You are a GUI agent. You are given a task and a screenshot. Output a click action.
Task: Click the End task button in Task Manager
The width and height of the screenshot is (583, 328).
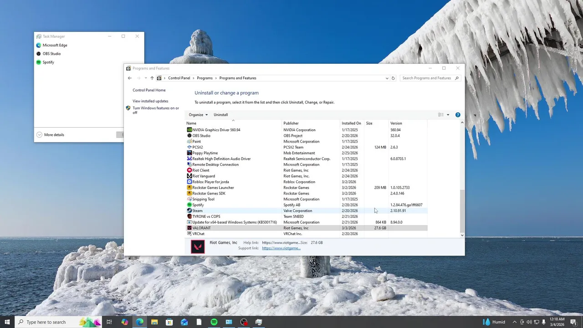coord(120,134)
